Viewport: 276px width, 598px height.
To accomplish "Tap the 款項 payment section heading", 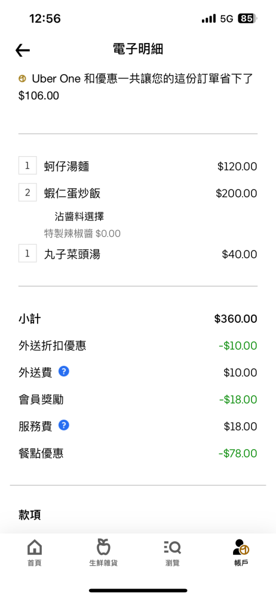I will pos(30,515).
